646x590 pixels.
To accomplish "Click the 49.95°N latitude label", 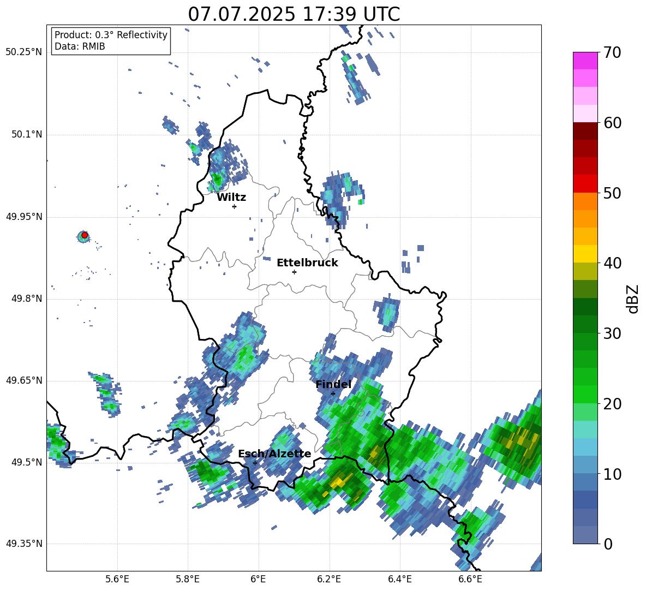I will (24, 216).
